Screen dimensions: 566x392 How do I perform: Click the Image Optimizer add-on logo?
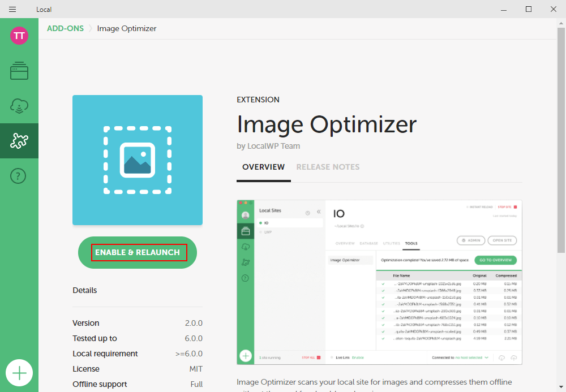(x=138, y=160)
